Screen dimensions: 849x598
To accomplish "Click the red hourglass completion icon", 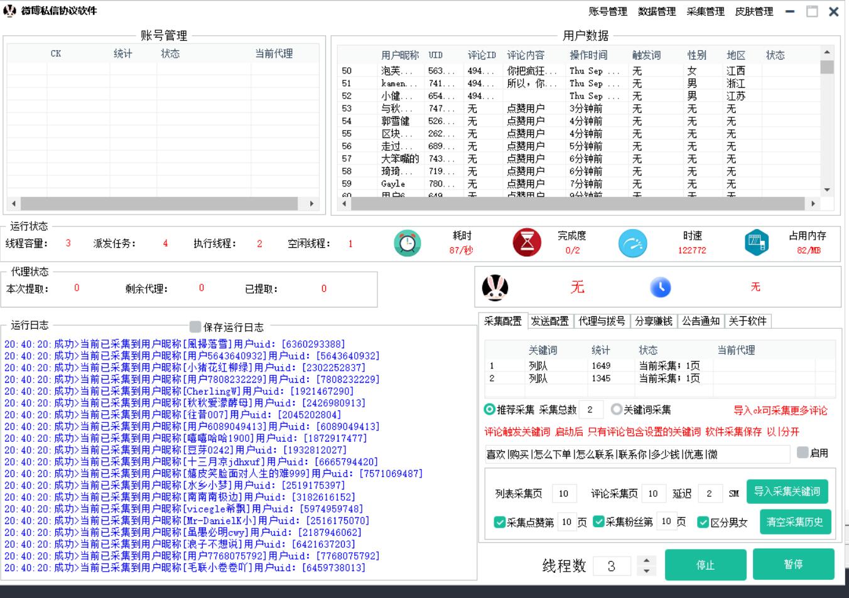I will coord(526,243).
